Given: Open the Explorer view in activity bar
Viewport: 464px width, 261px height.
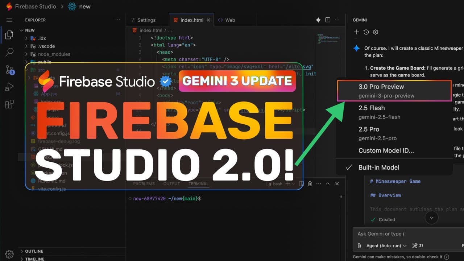Looking at the screenshot, I should (x=9, y=35).
